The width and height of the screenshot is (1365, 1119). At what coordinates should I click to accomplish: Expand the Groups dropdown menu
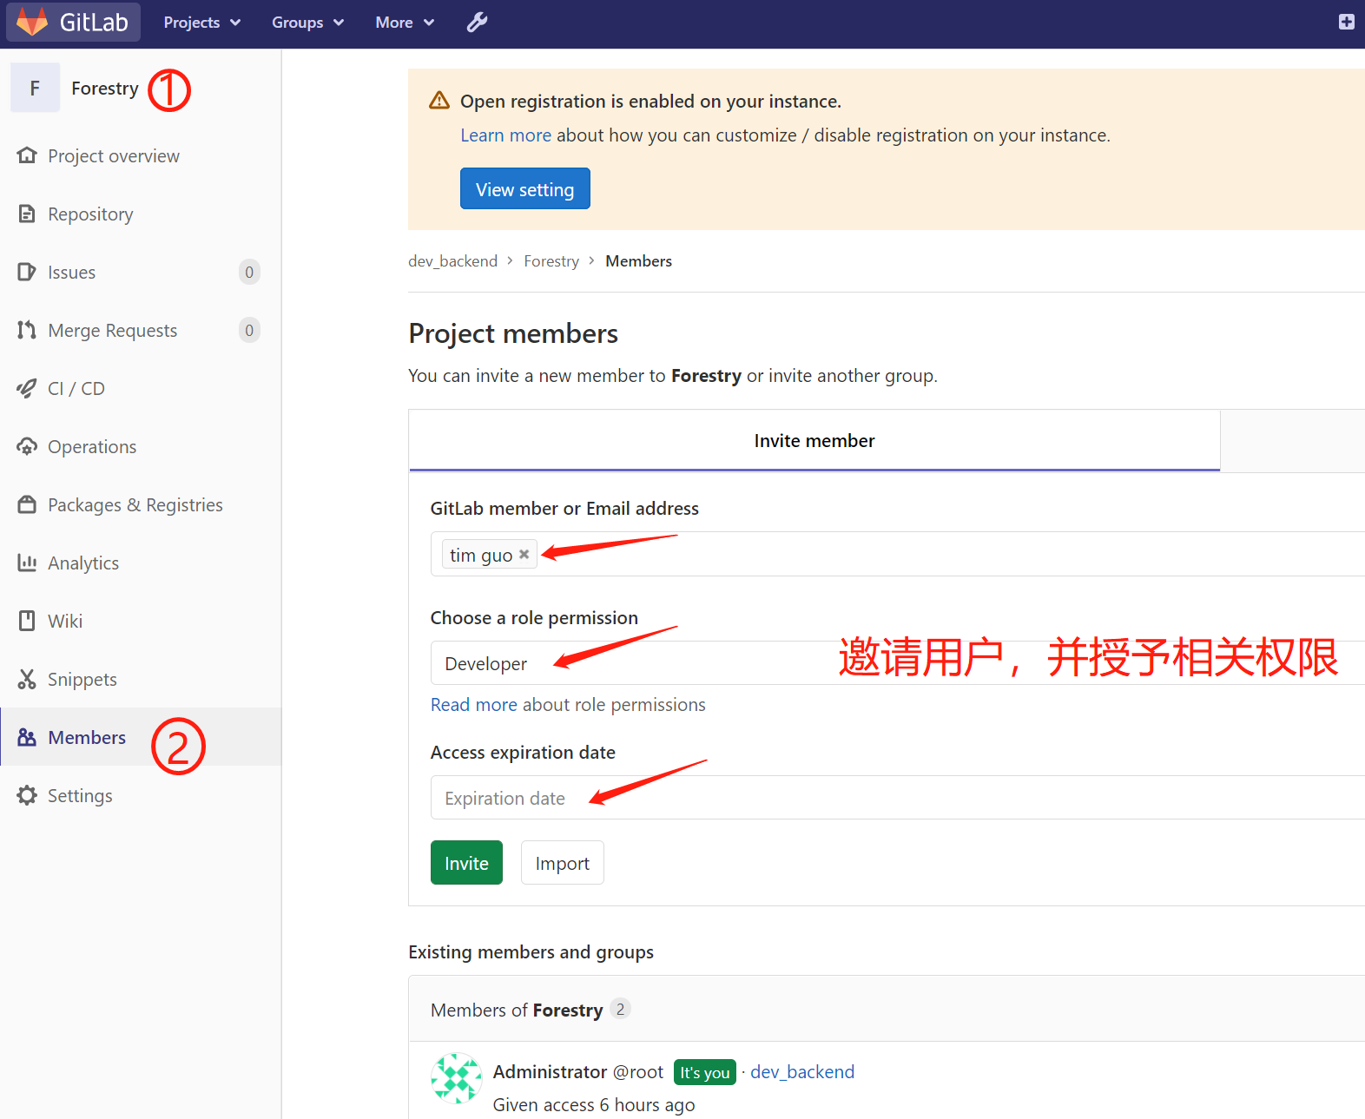pos(308,23)
